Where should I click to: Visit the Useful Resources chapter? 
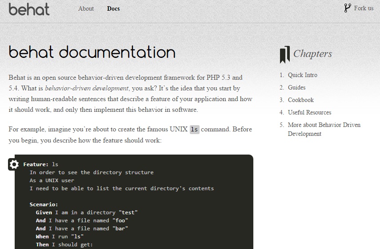pyautogui.click(x=309, y=112)
